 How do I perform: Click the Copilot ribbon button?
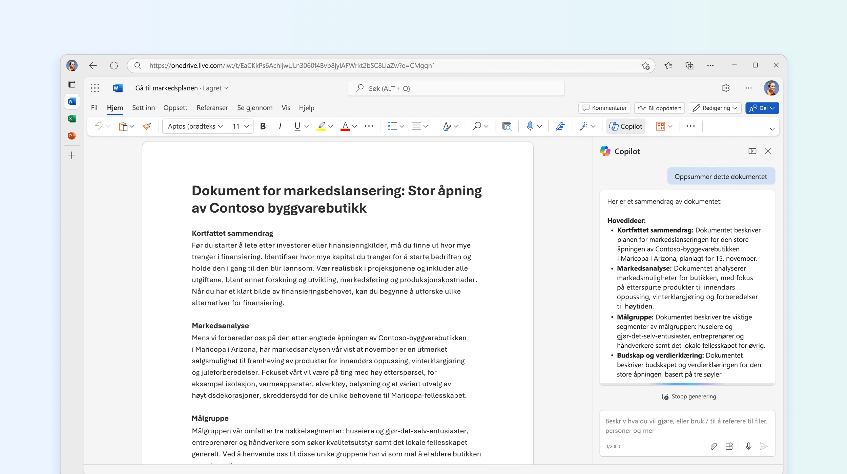[625, 126]
